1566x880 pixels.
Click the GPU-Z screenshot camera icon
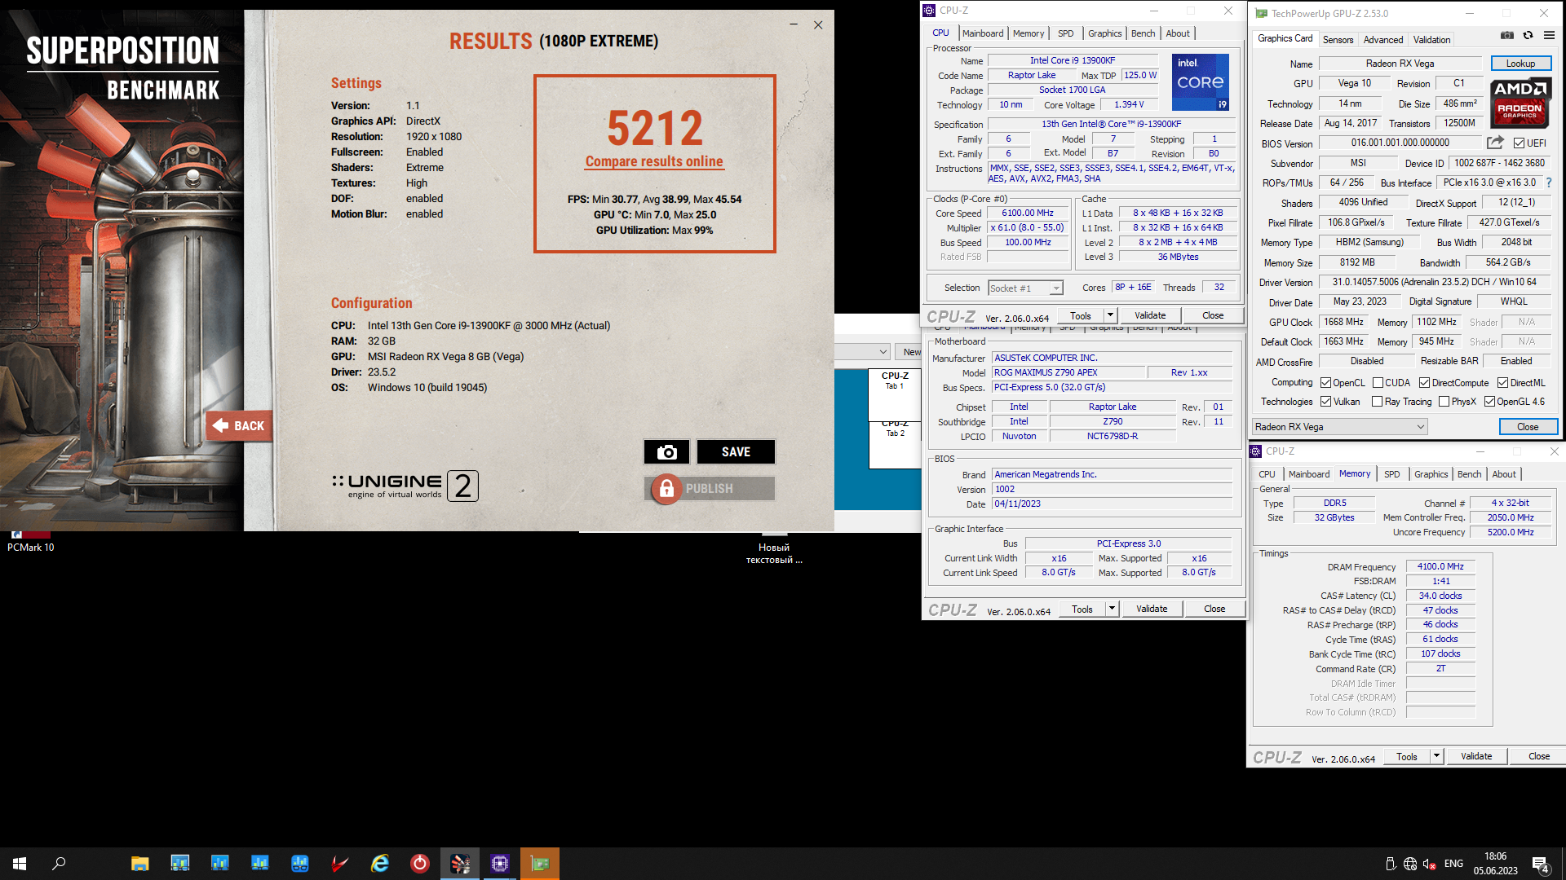pyautogui.click(x=1507, y=35)
